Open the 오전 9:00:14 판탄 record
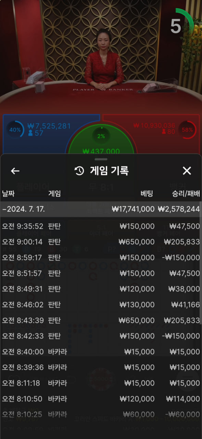202x439 pixels. point(100,242)
